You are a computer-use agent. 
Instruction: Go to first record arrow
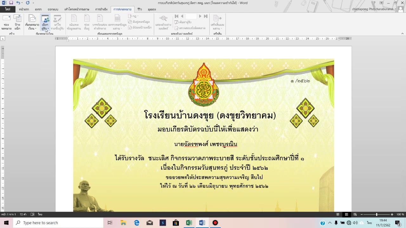click(176, 16)
